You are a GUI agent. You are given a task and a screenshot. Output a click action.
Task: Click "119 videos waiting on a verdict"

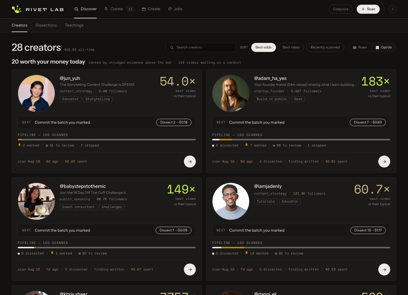click(x=210, y=63)
